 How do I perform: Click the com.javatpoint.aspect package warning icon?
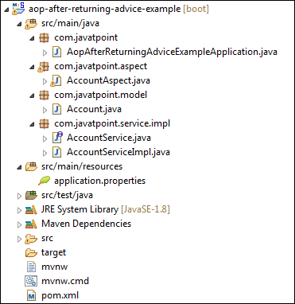pos(43,66)
